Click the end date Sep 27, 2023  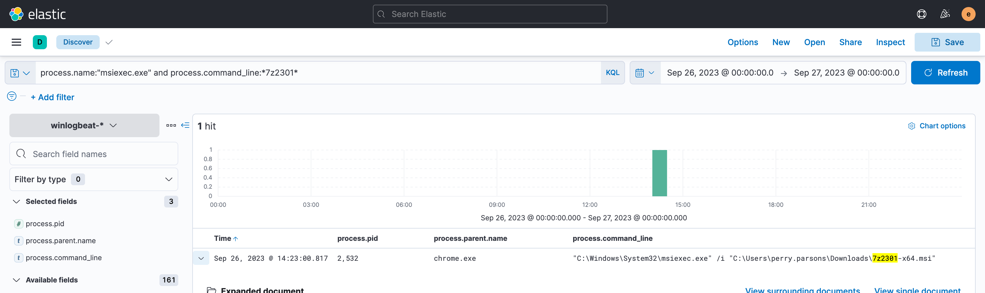coord(846,73)
